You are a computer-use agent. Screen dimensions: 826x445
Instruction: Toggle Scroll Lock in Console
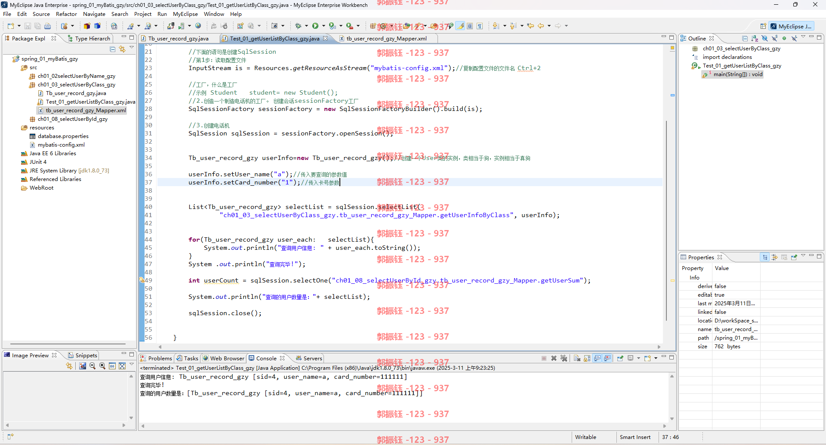click(x=587, y=358)
